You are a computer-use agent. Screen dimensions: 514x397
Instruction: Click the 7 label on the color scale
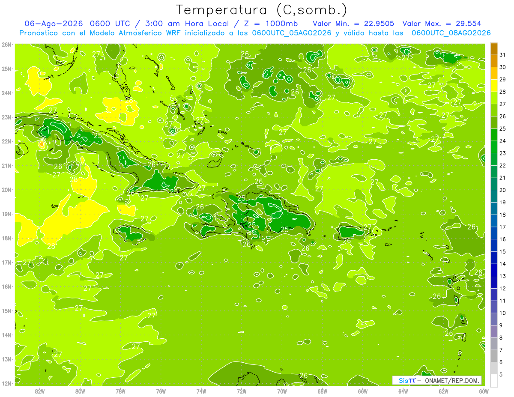[x=501, y=350]
